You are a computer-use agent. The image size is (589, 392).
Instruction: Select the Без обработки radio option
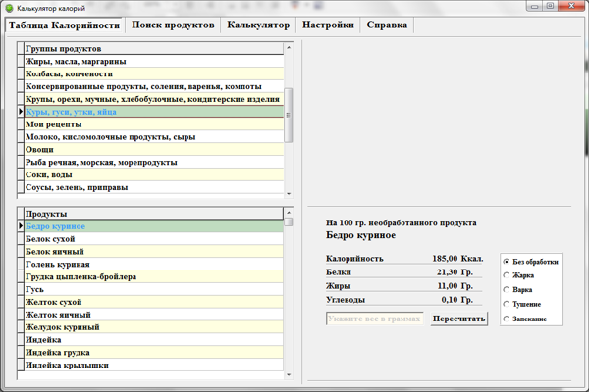pos(531,262)
